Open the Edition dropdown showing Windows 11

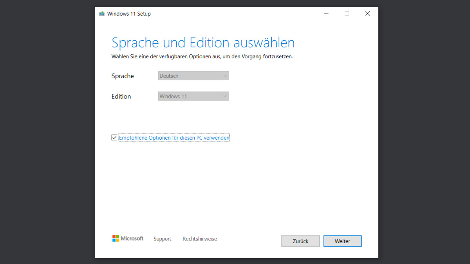193,96
